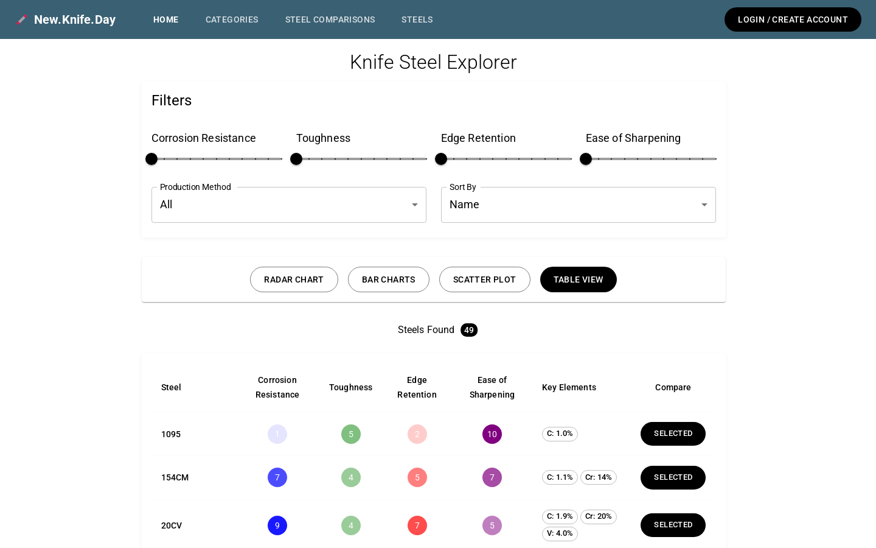Click the Steel column header
Screen dimensions: 876x548
pyautogui.click(x=171, y=387)
